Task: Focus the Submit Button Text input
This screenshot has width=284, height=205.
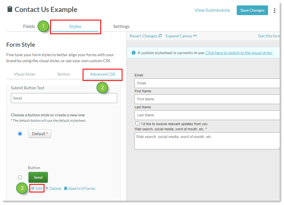Action: coord(64,98)
